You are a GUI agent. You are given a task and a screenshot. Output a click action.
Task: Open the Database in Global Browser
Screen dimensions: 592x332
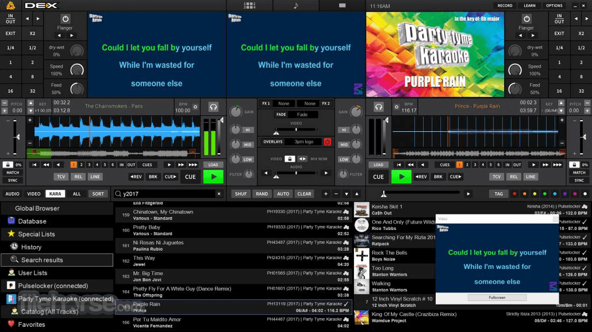click(32, 221)
